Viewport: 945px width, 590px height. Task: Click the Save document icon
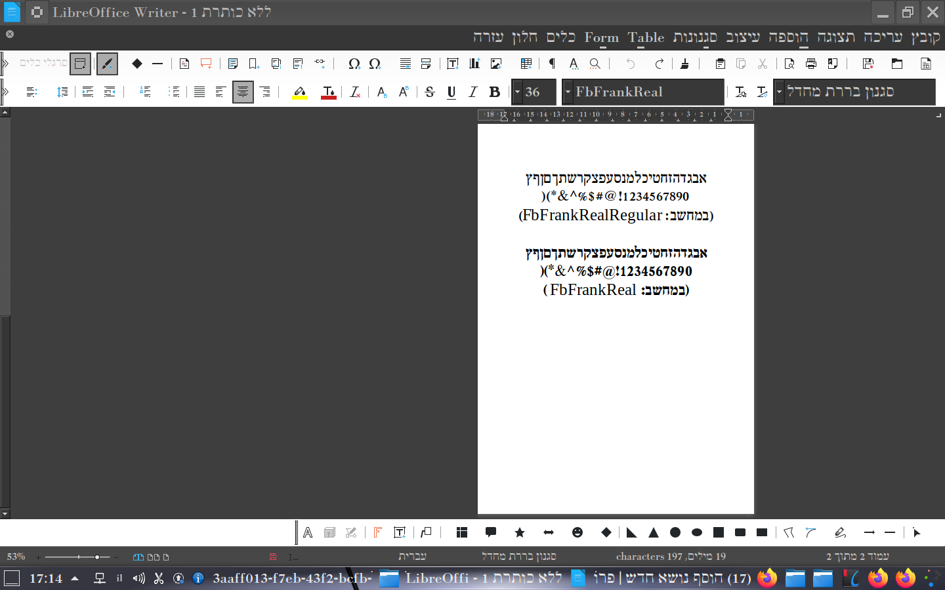click(868, 64)
